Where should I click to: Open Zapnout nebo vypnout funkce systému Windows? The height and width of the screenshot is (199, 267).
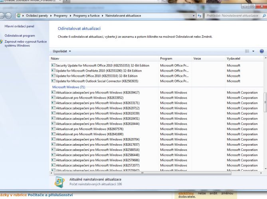click(26, 43)
